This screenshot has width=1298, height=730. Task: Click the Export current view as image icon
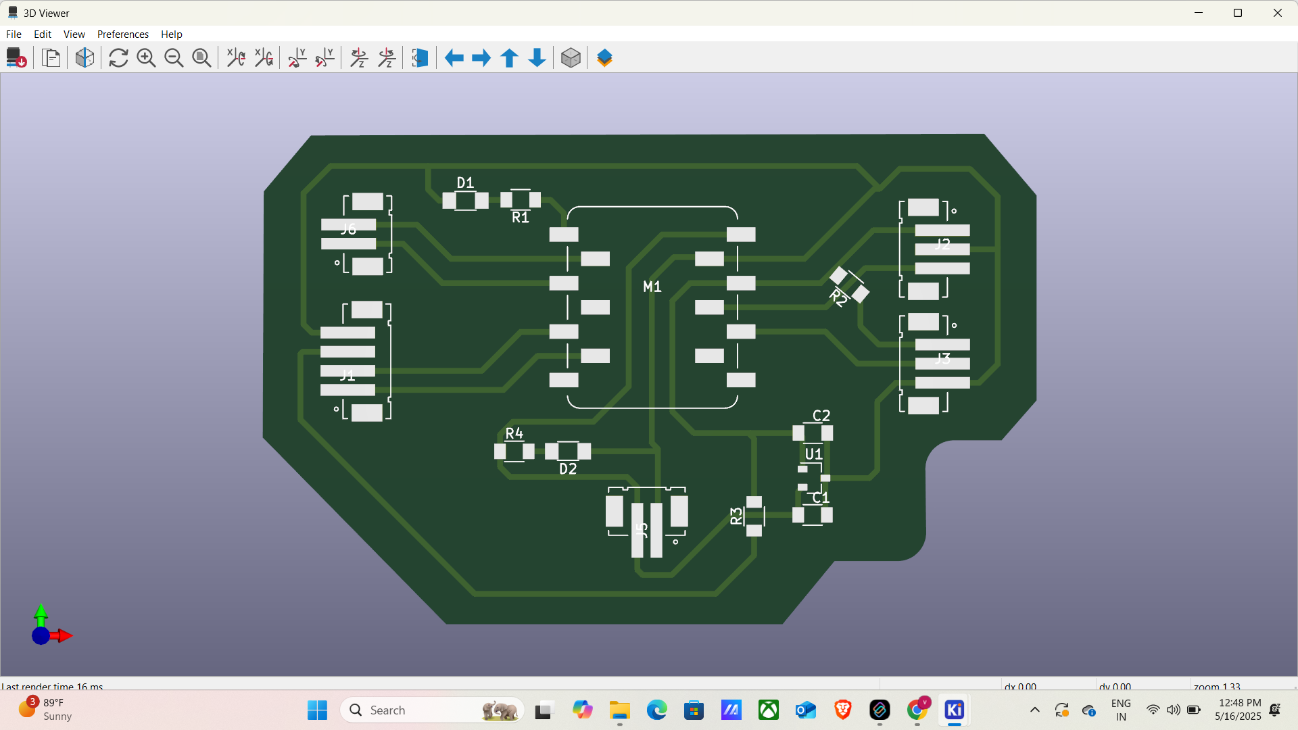pos(16,58)
